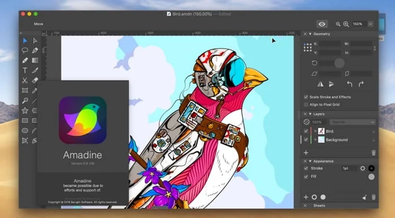Screen dimensions: 395x218
Task: Choose the Star shape tool
Action: pyautogui.click(x=25, y=110)
